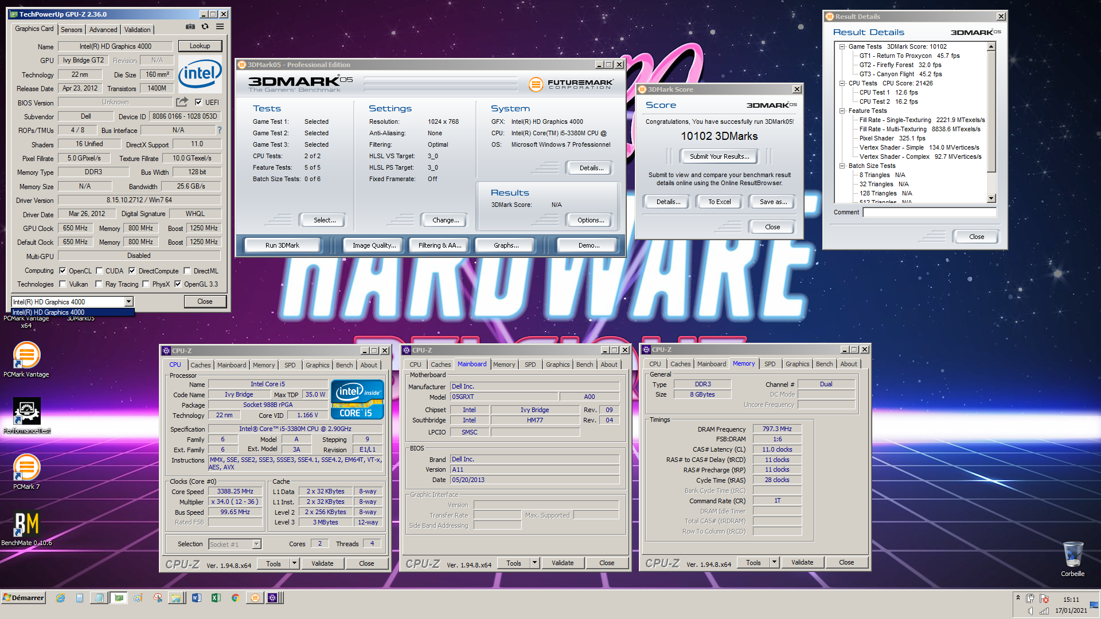Click To Excel button in 3DMark Score
The height and width of the screenshot is (619, 1101).
tap(719, 202)
